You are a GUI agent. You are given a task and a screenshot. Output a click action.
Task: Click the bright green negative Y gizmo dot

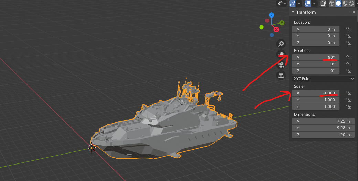click(x=262, y=27)
